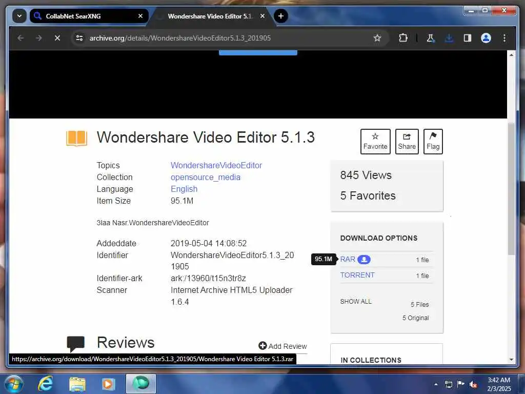Open the WondershareVideoEditor topic link
This screenshot has height=394, width=525.
216,166
